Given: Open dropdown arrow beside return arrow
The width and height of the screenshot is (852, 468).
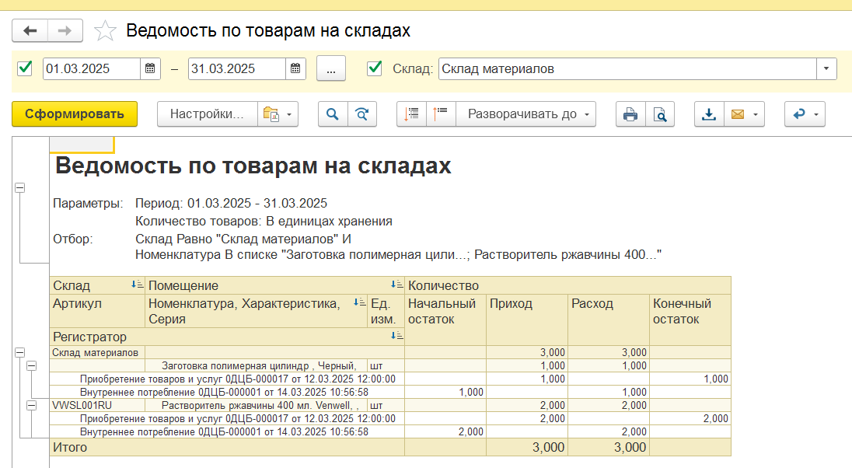Looking at the screenshot, I should 816,114.
